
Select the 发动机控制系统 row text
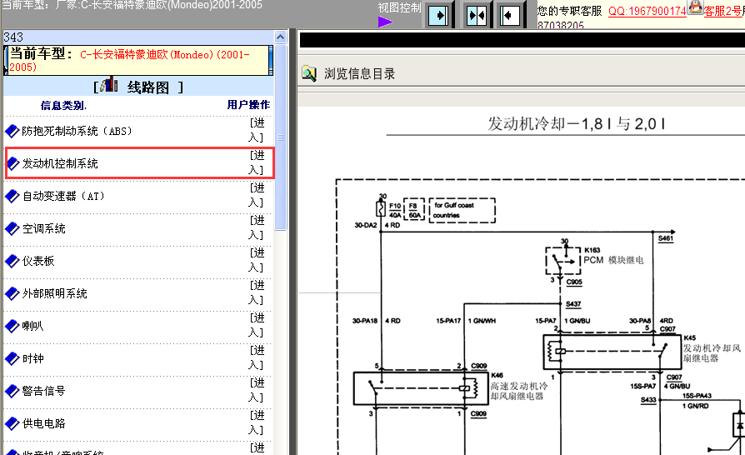60,163
